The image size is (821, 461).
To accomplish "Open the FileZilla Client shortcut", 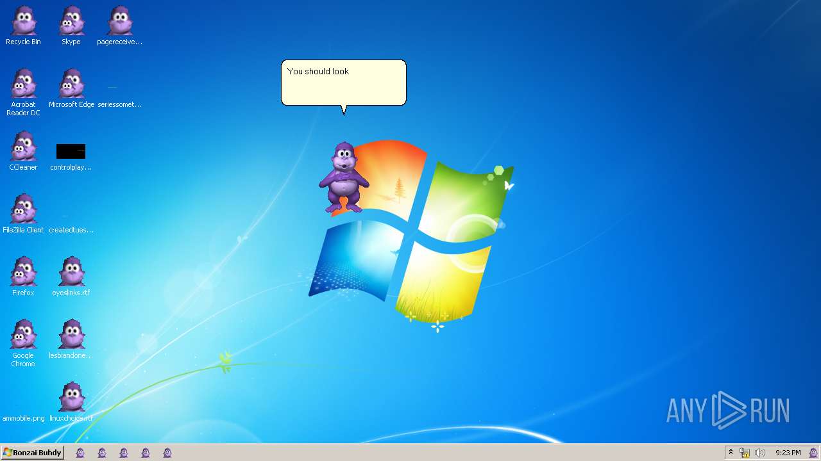I will [x=23, y=214].
